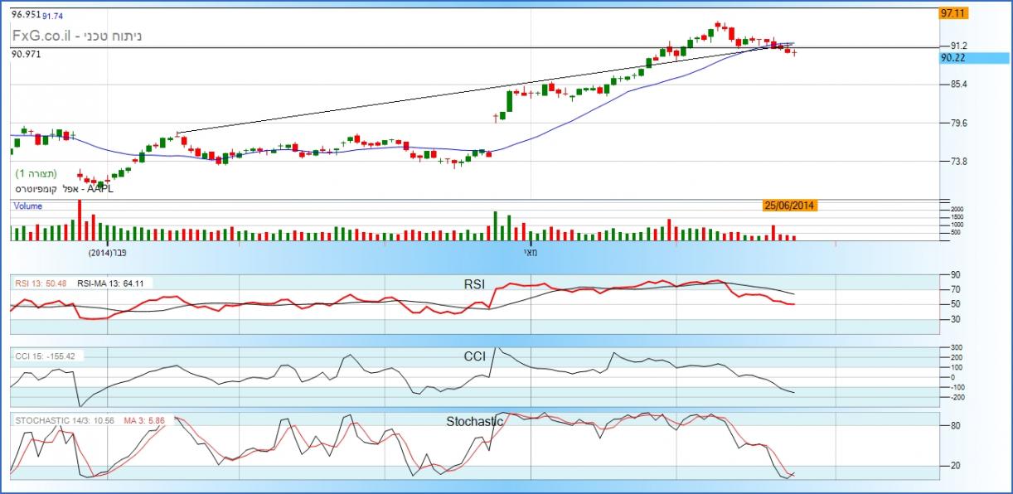Click the Stochastic panel title
The image size is (1013, 494).
point(474,421)
